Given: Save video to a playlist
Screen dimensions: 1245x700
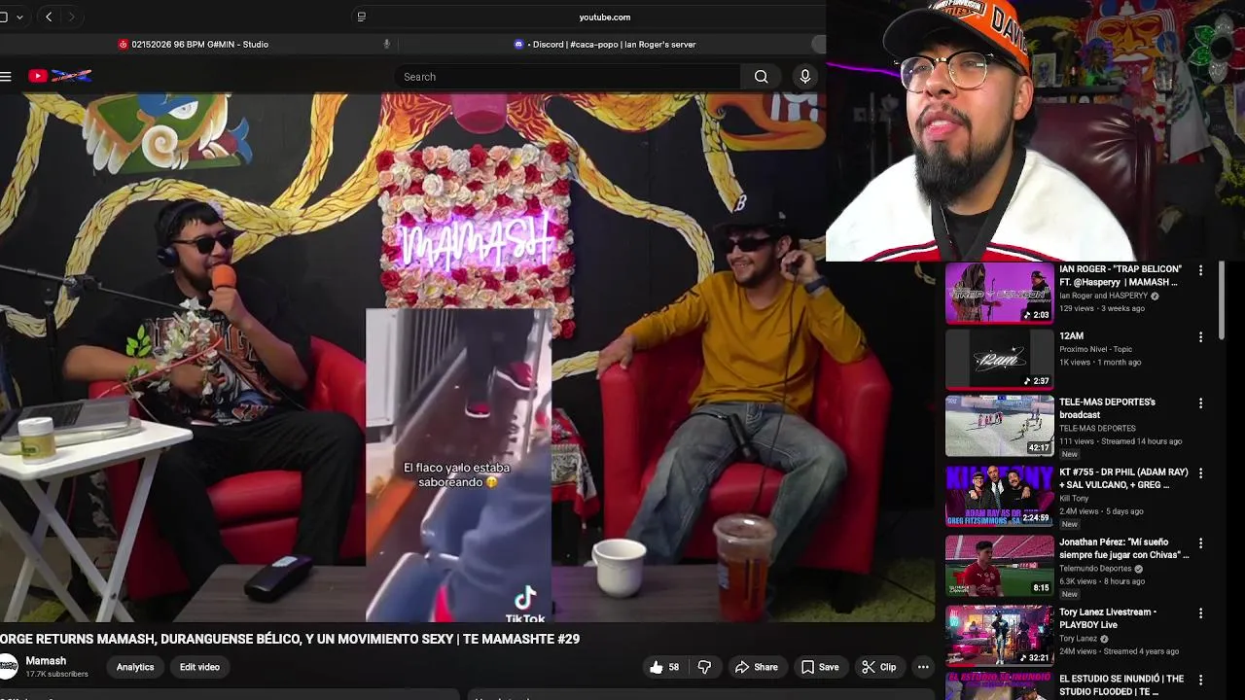Looking at the screenshot, I should coord(820,667).
